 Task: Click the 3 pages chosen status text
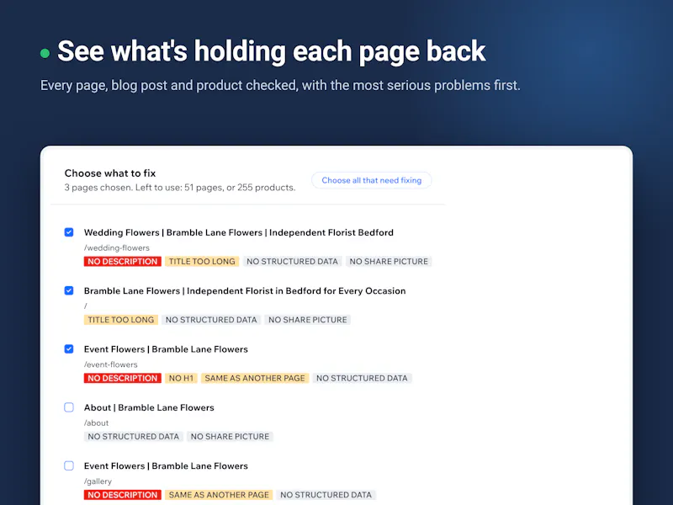180,188
